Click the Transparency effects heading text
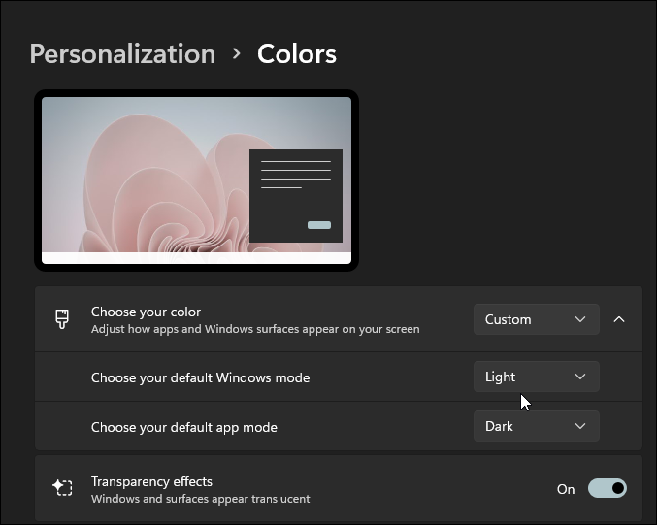 tap(151, 481)
